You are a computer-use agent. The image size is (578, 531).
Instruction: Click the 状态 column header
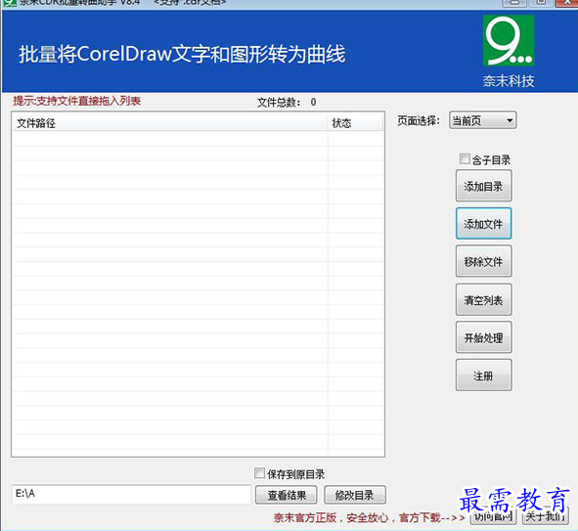(355, 123)
